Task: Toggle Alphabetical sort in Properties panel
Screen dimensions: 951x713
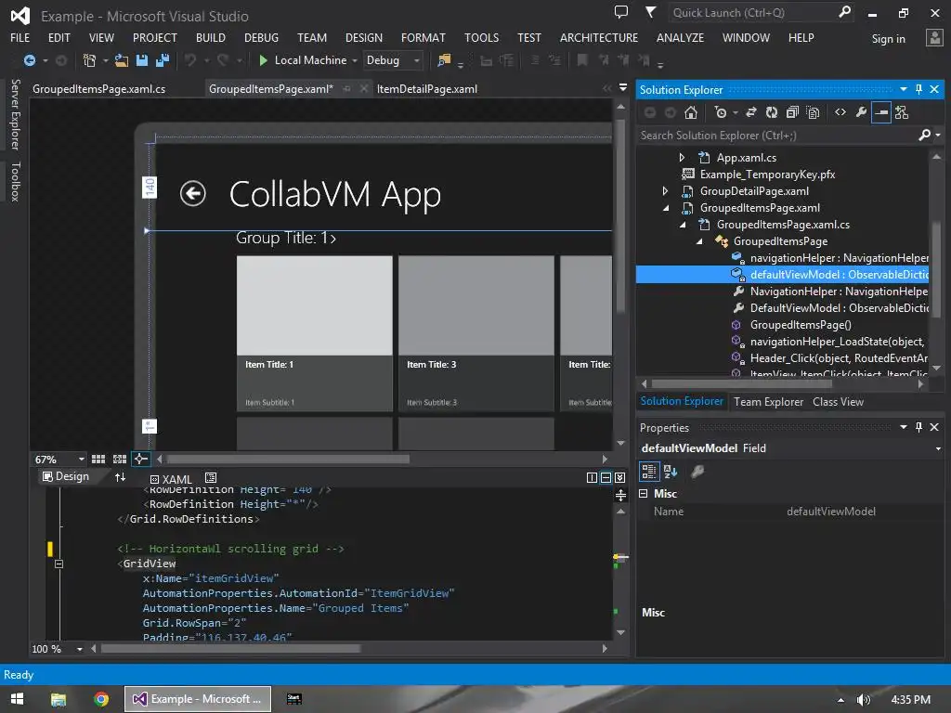Action: pyautogui.click(x=671, y=471)
